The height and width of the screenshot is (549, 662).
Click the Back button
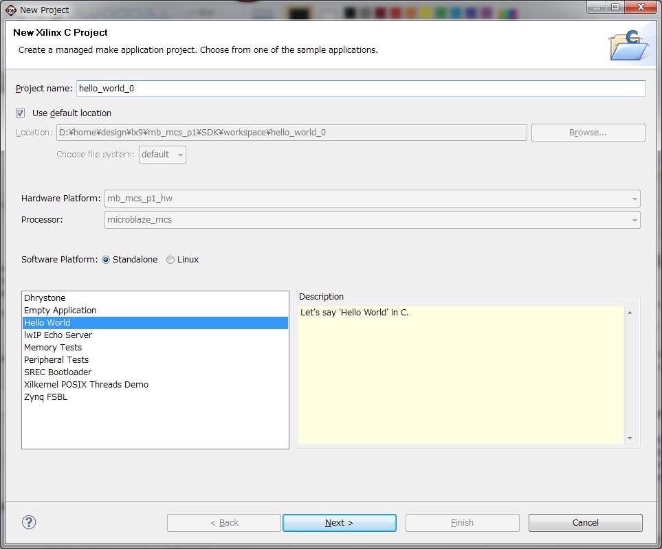pos(224,523)
